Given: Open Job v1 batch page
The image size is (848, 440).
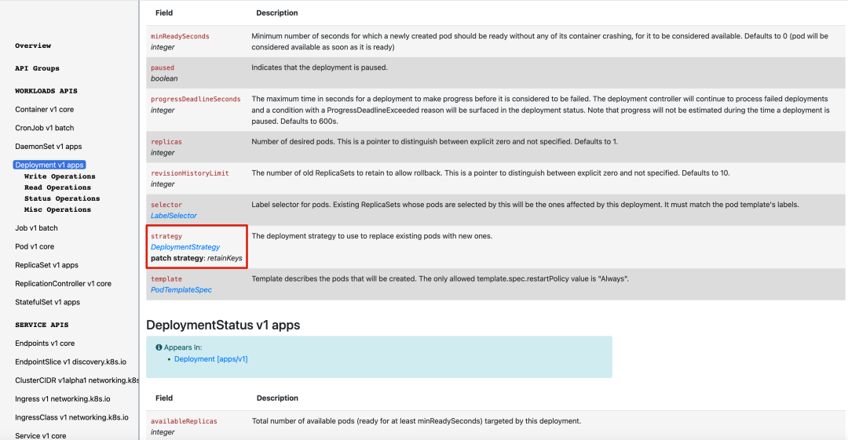Looking at the screenshot, I should click(x=36, y=228).
